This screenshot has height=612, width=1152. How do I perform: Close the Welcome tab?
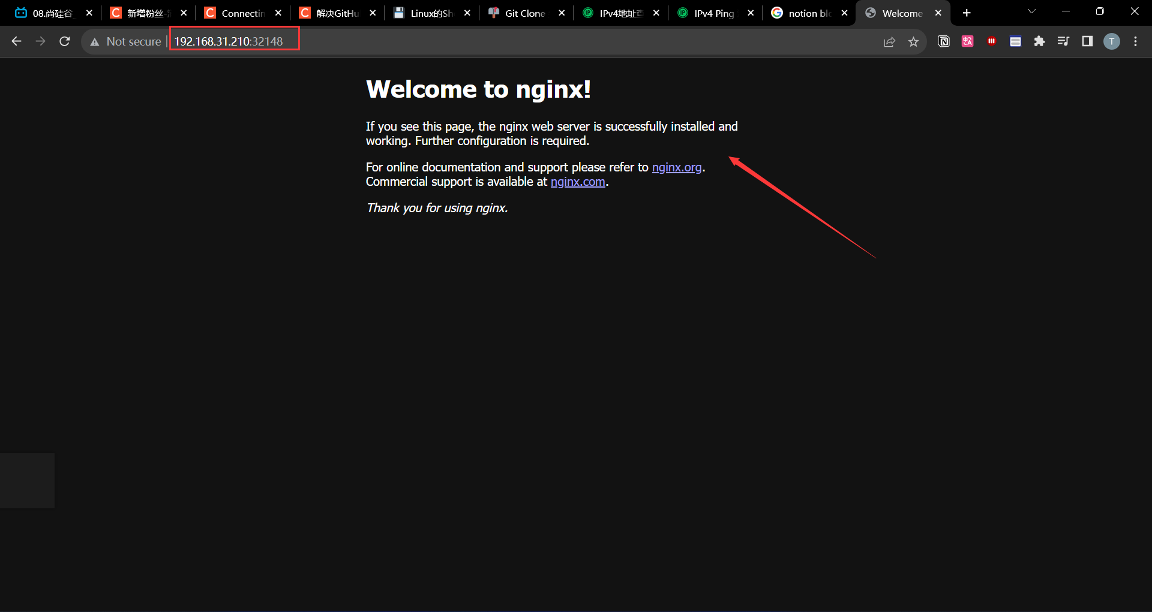[938, 13]
